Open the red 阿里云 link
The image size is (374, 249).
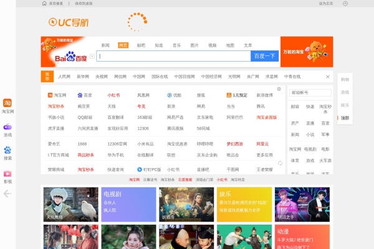tap(262, 144)
